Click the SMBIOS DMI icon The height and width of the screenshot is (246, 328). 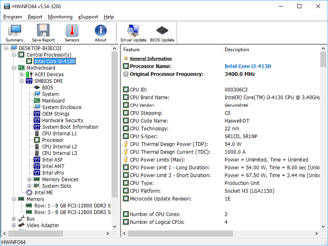pos(29,81)
